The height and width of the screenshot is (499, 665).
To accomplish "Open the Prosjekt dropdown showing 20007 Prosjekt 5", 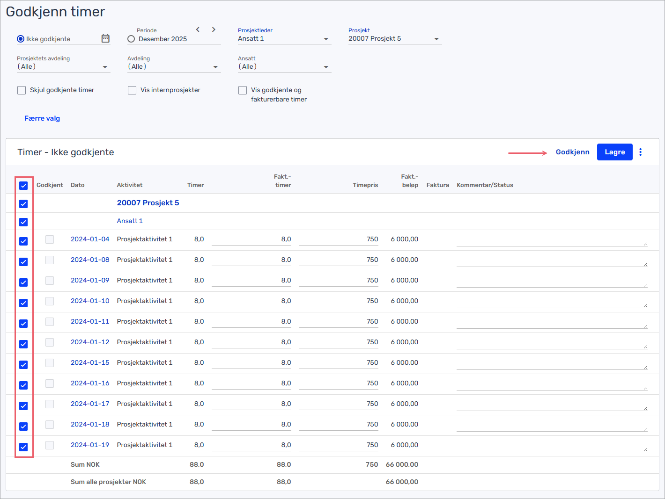I will (x=394, y=39).
